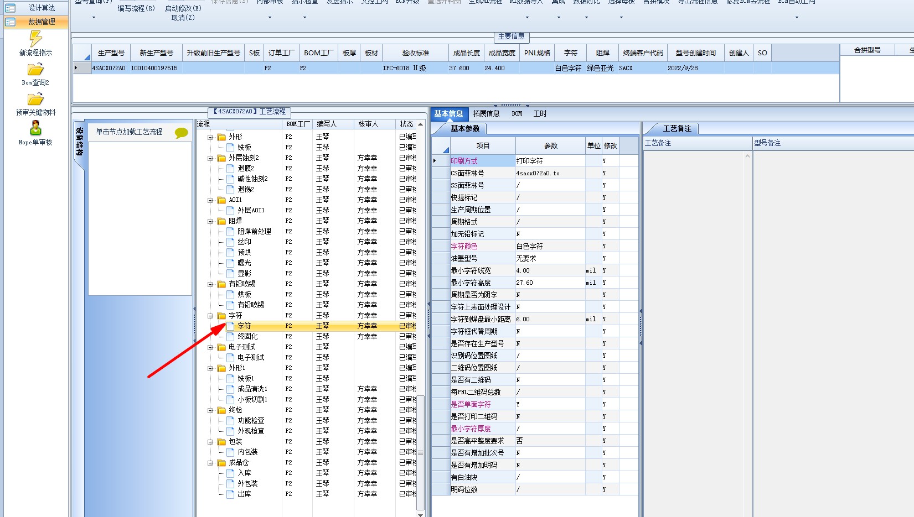914x517 pixels.
Task: Open the dropdown arrow under 内部审核
Action: (270, 18)
